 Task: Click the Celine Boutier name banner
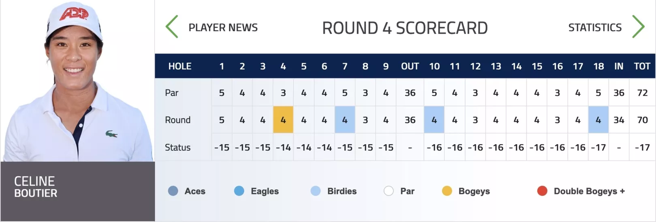pos(77,191)
